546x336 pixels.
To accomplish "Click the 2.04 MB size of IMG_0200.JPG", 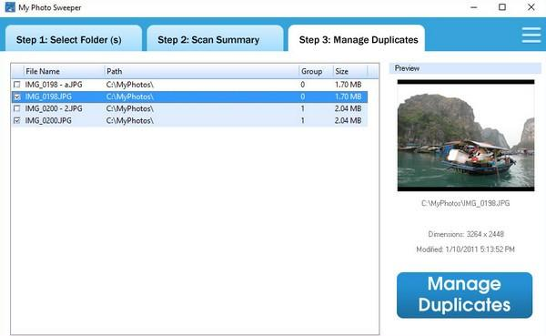I will point(349,120).
